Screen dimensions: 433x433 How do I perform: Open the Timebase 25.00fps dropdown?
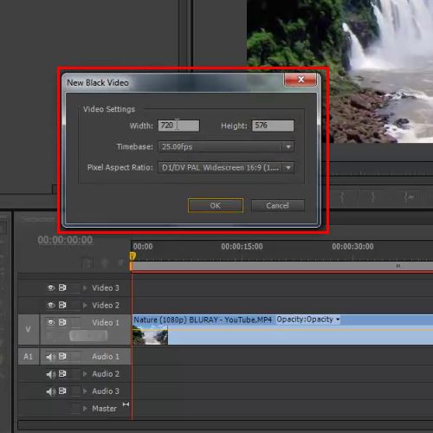(x=226, y=146)
